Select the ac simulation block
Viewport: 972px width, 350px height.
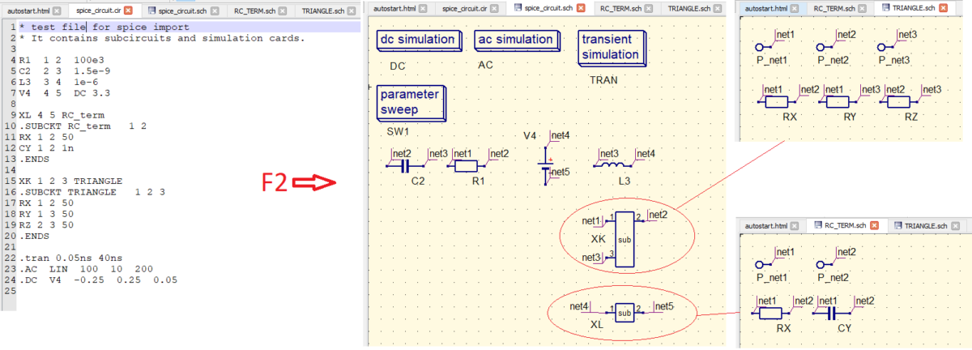point(516,41)
